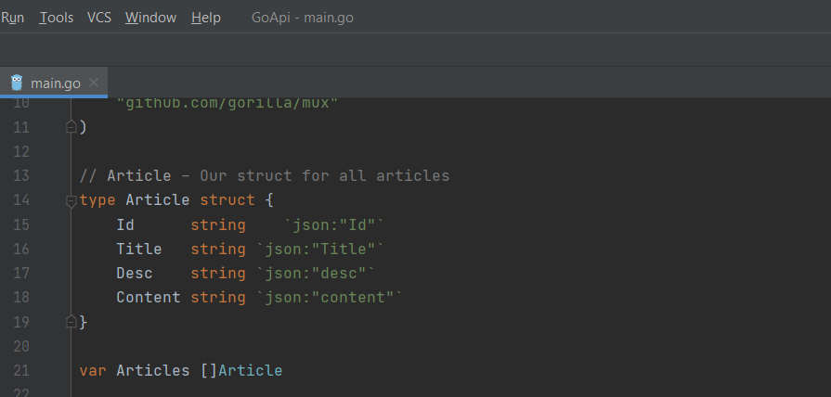Screen dimensions: 831x397
Task: Collapse the Article struct fold marker on line 14
Action: coord(71,200)
